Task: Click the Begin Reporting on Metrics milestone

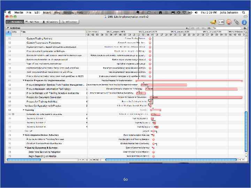Action: pos(153,156)
